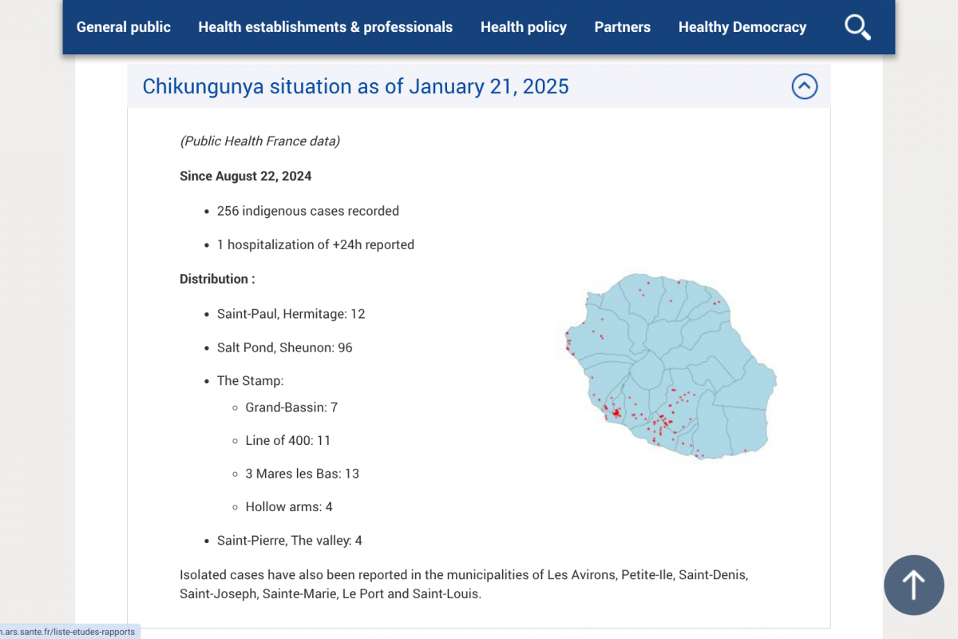Open the Healthy Democracy menu item
Screen dimensions: 958x639
(x=742, y=27)
